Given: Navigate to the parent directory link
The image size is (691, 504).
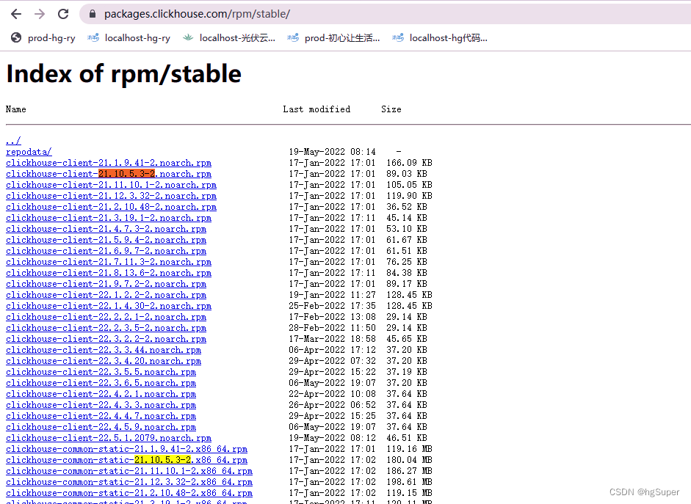Looking at the screenshot, I should pos(13,140).
